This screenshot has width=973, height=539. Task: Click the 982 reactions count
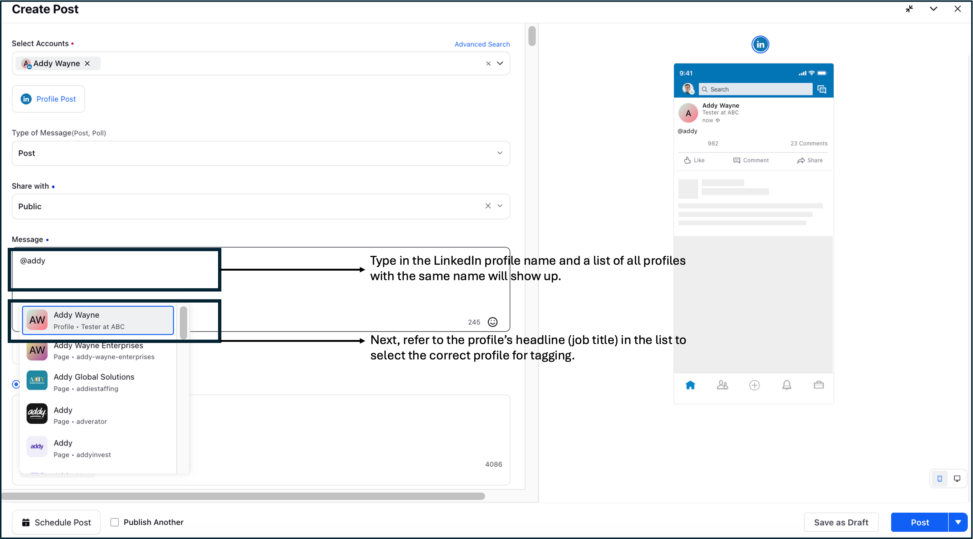click(x=713, y=143)
